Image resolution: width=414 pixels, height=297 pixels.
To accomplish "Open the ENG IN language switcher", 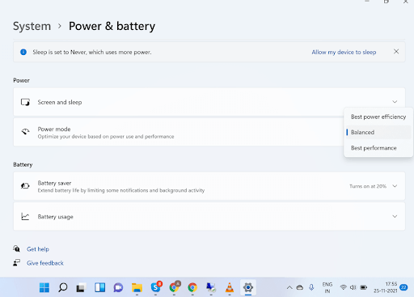I will (327, 287).
